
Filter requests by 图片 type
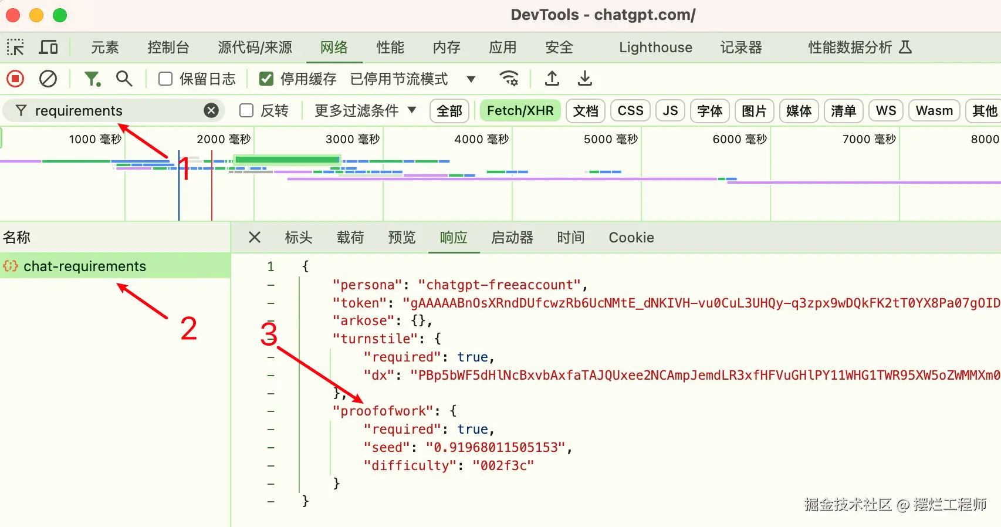pos(755,110)
